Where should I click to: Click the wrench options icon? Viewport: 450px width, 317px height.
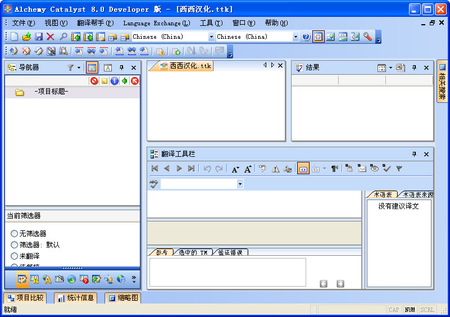[x=367, y=37]
